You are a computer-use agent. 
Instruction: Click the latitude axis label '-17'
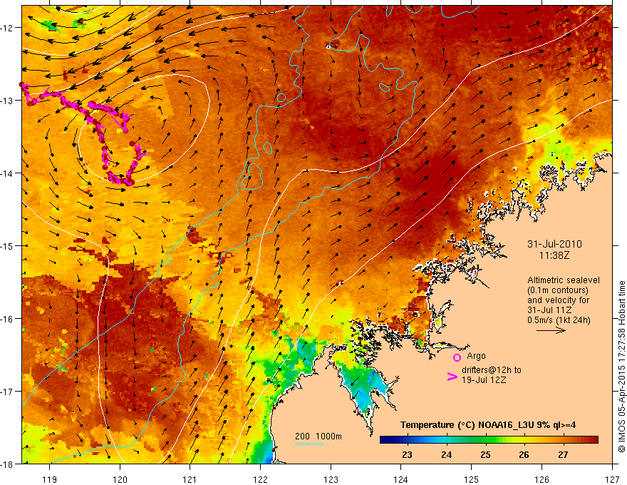(8, 391)
